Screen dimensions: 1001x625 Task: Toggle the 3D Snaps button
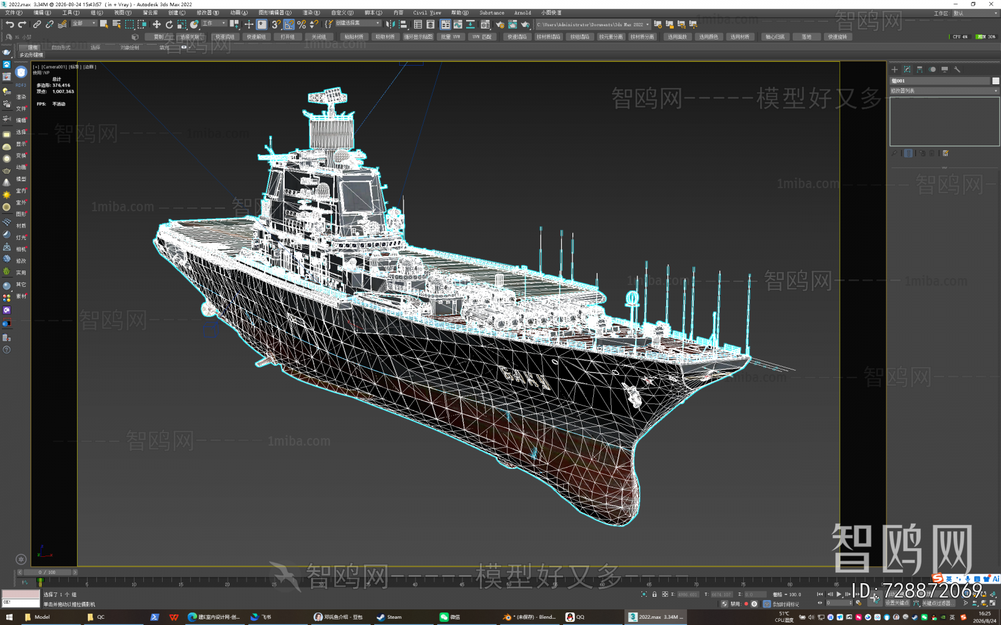click(x=276, y=24)
